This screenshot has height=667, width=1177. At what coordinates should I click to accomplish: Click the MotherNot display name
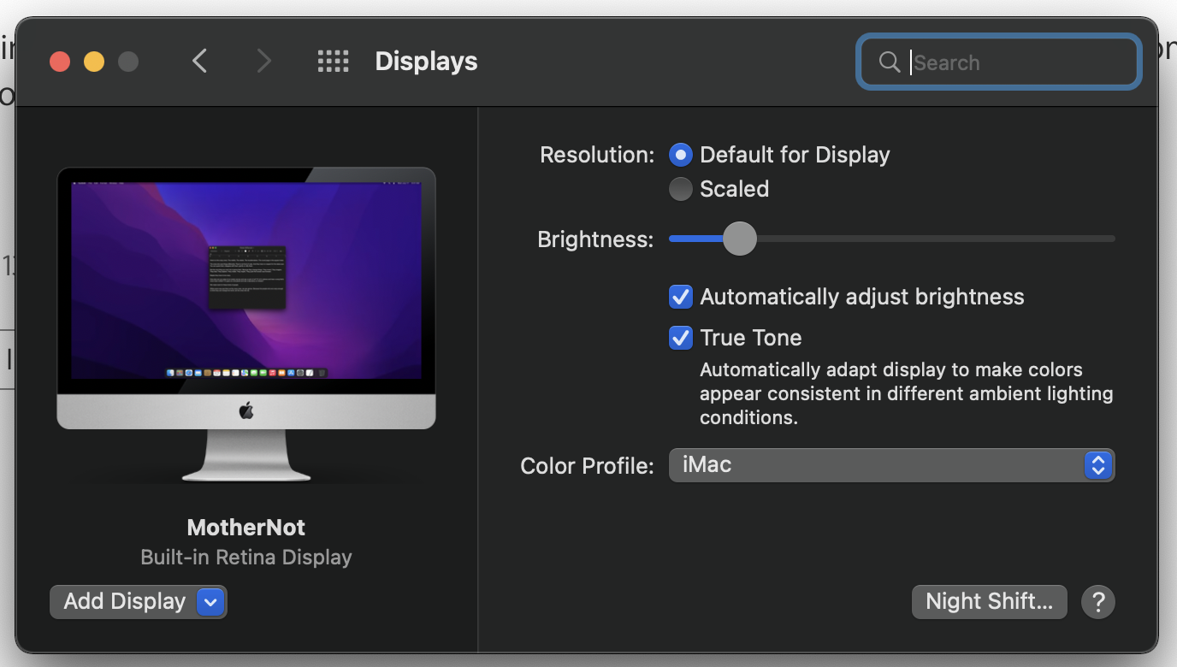246,528
